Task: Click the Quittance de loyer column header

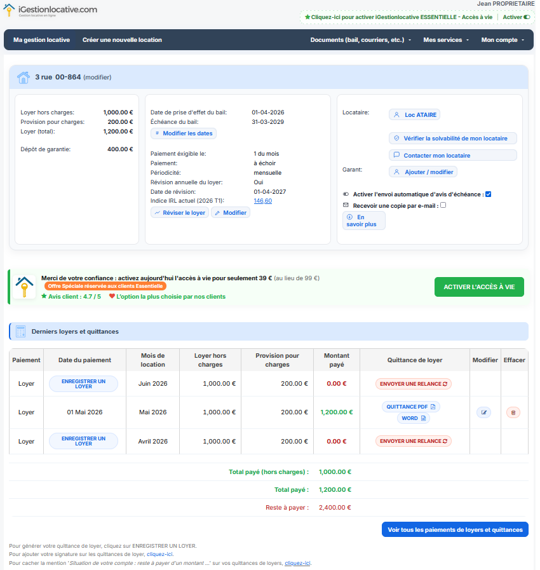Action: 415,360
